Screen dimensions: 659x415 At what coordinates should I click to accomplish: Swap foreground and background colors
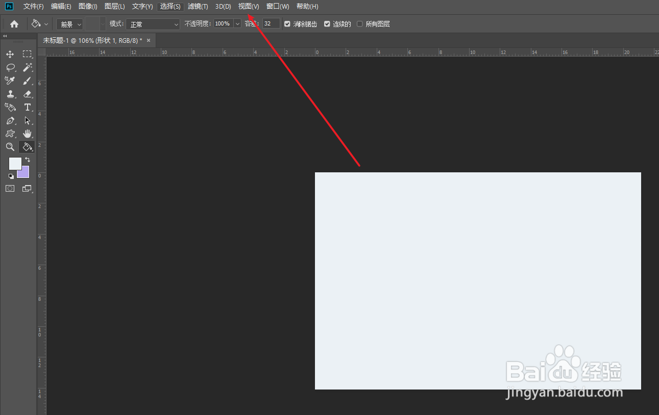(28, 160)
